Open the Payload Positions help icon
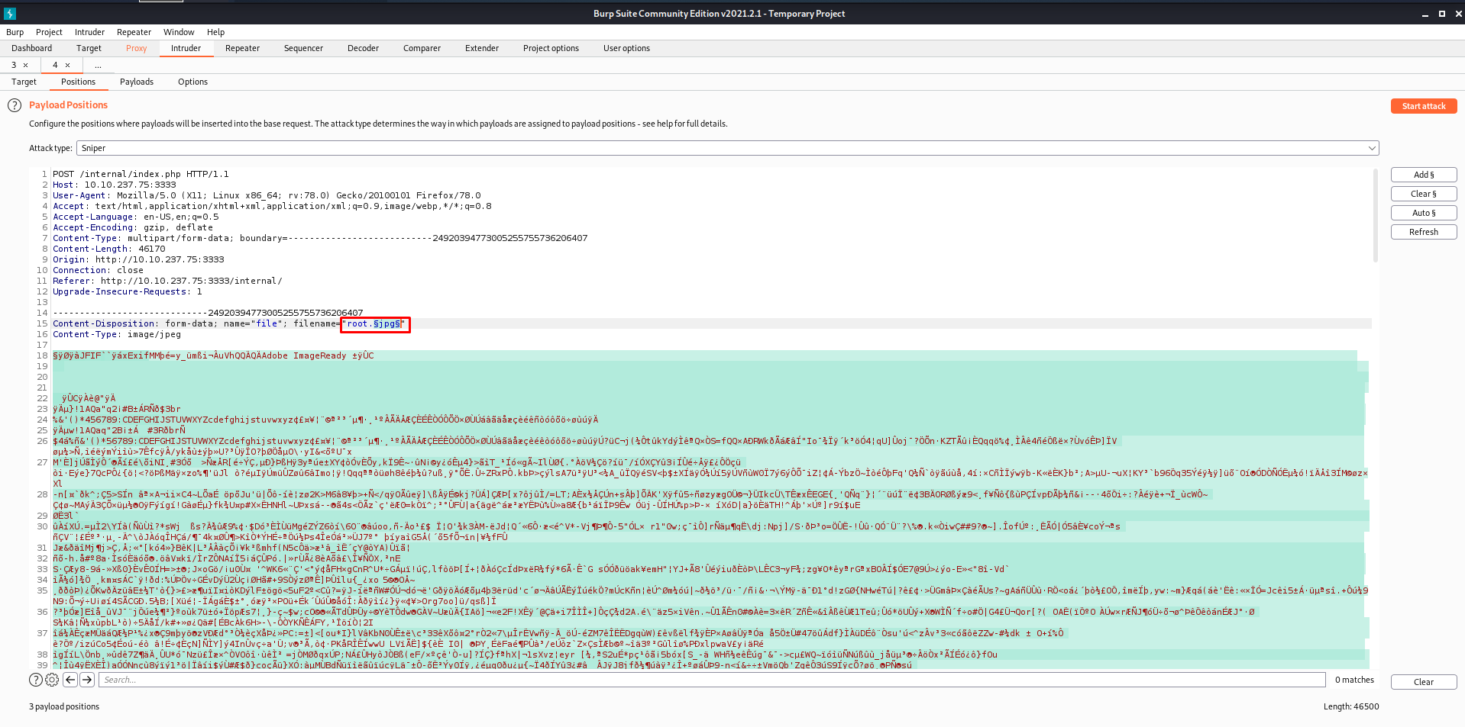Viewport: 1465px width, 727px height. pos(15,105)
